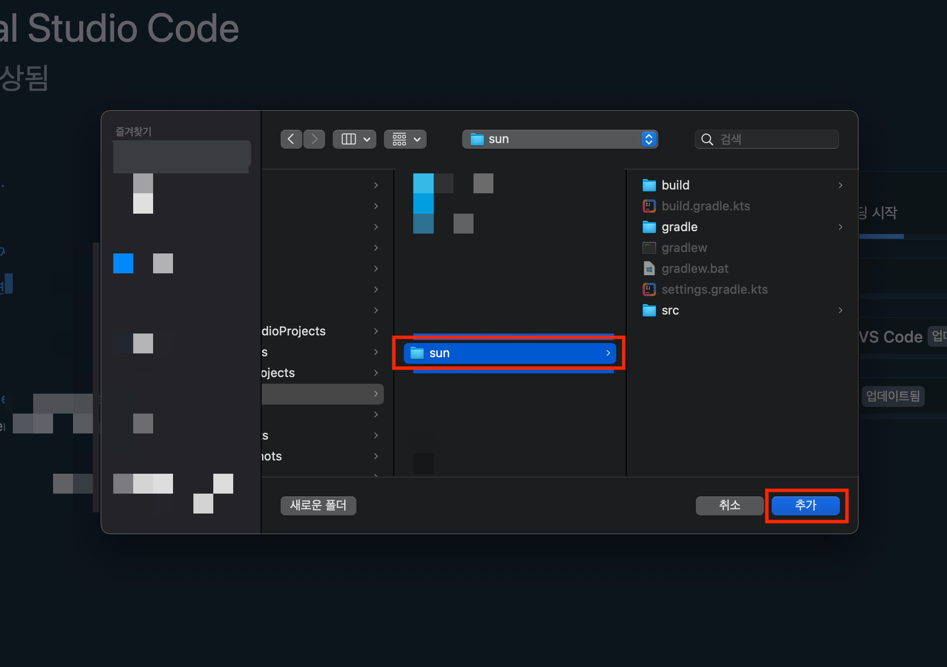Click the search magnifier icon
947x667 pixels.
707,139
